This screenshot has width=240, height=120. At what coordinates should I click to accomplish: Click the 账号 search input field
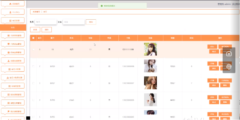tap(46, 22)
